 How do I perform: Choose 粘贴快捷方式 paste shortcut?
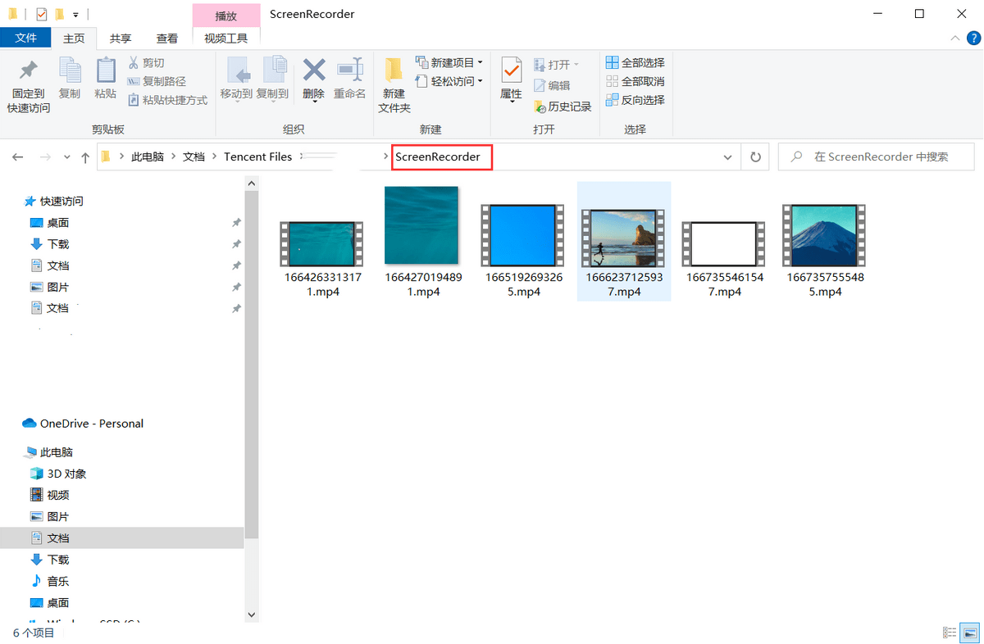(167, 100)
